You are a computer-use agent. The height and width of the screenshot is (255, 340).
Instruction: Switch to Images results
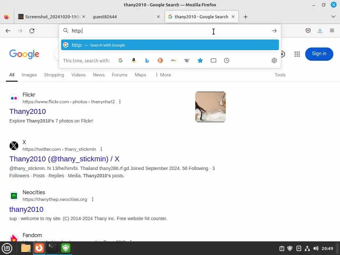point(29,75)
